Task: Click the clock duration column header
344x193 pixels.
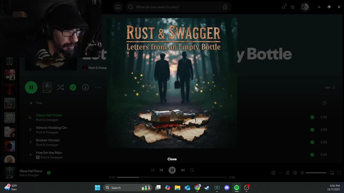Action: pyautogui.click(x=324, y=103)
